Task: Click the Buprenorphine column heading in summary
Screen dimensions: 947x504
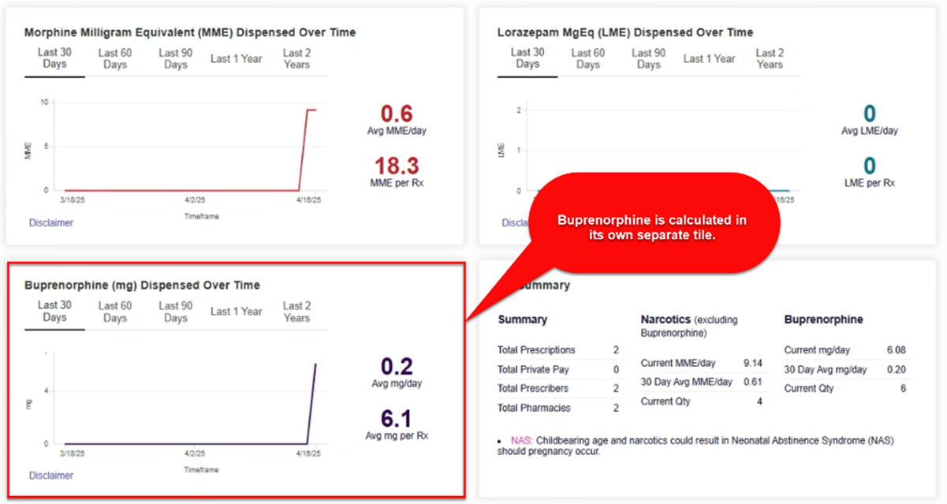Action: coord(823,320)
